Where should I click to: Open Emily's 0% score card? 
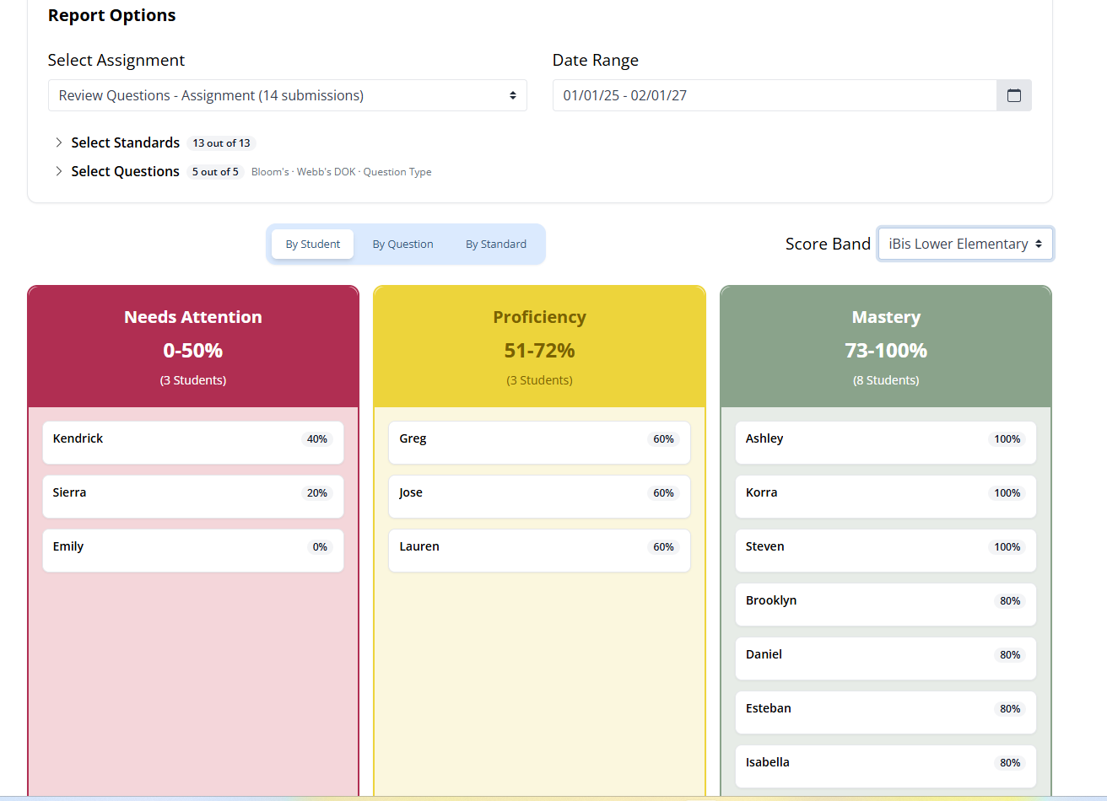click(193, 551)
